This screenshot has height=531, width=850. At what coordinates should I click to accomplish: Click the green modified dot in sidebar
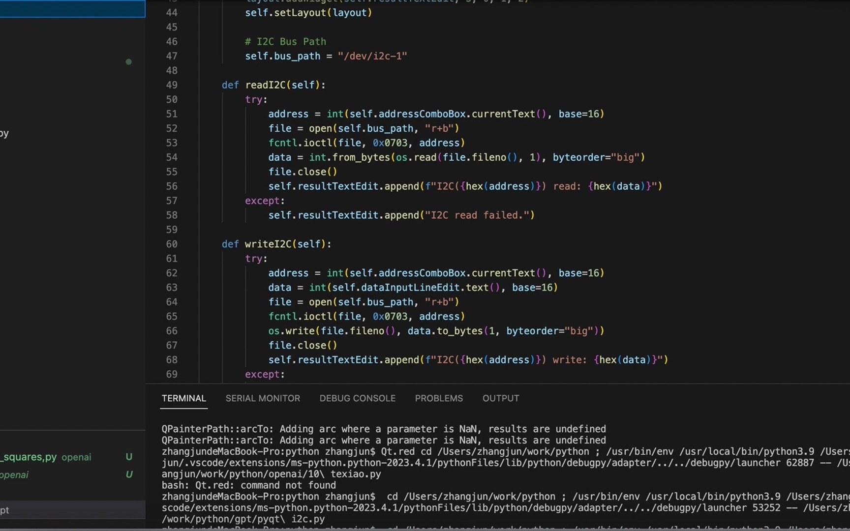[129, 62]
